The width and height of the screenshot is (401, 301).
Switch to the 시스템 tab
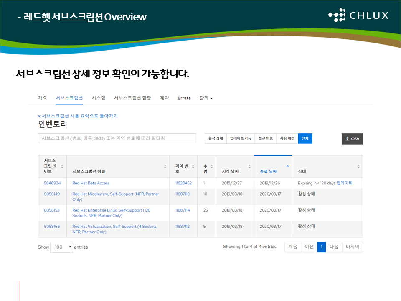click(x=99, y=98)
